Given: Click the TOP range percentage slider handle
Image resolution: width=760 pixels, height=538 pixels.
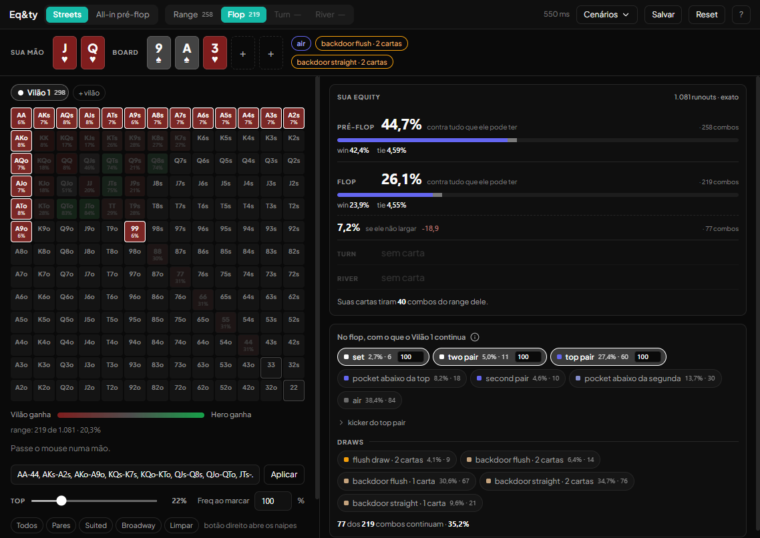Looking at the screenshot, I should click(61, 501).
